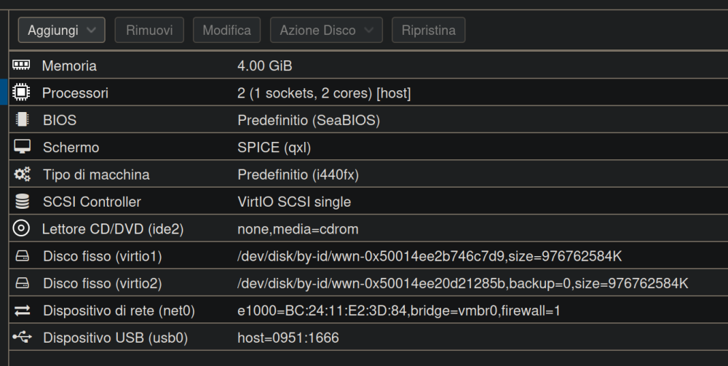Screen dimensions: 728x366
Task: Click the net0 network arrows icon
Action: (23, 310)
